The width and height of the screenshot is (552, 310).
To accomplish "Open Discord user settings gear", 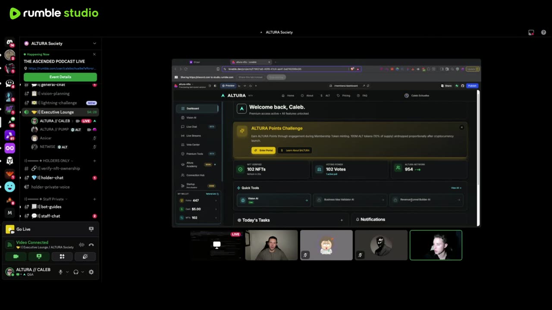I will (x=91, y=272).
